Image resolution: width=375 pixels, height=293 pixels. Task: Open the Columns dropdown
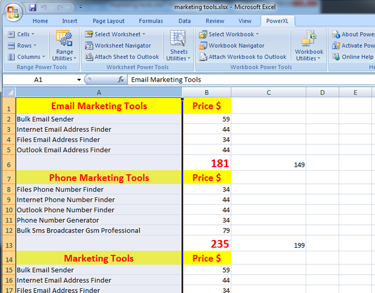[26, 57]
